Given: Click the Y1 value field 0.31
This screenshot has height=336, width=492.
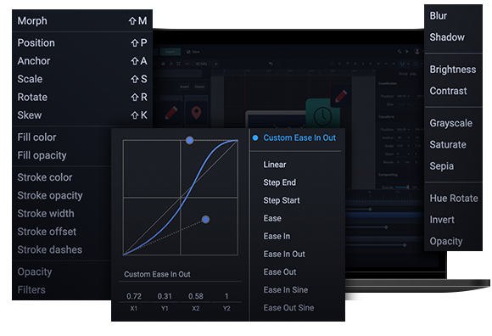Looking at the screenshot, I should click(x=165, y=296).
